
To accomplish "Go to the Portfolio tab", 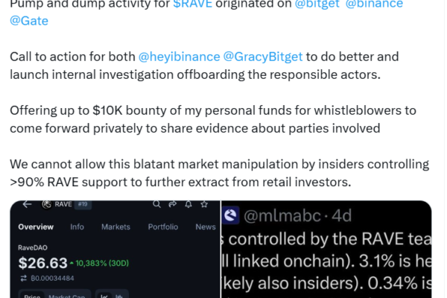I will [x=163, y=227].
